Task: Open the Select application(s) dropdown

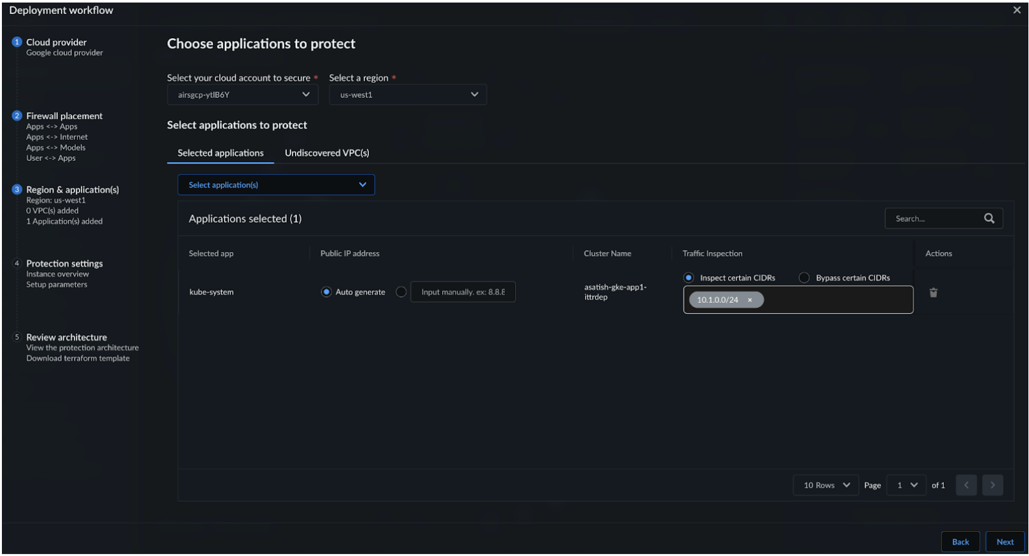Action: (x=276, y=185)
